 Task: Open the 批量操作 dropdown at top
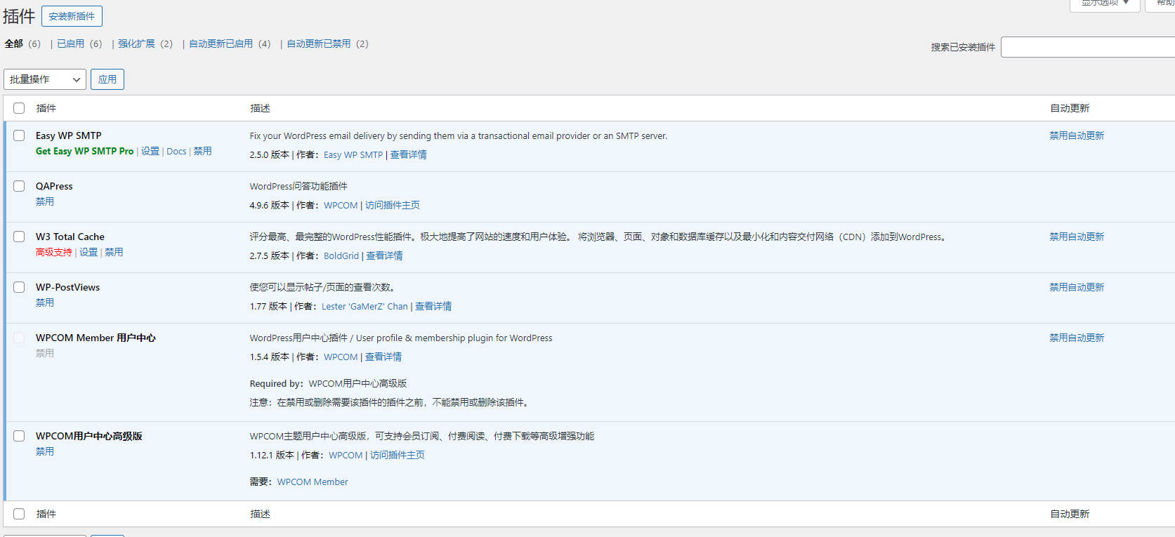pos(45,79)
